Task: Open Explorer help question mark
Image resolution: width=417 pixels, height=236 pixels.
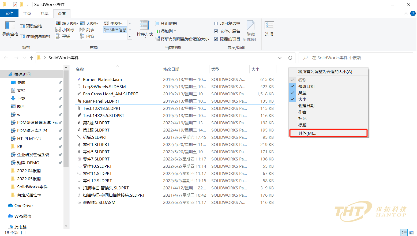Action: coord(413,13)
